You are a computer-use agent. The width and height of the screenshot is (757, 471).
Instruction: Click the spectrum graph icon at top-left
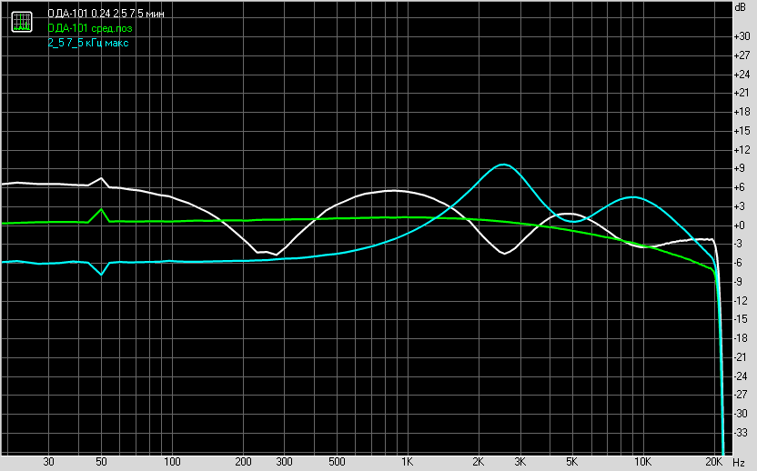coord(22,22)
